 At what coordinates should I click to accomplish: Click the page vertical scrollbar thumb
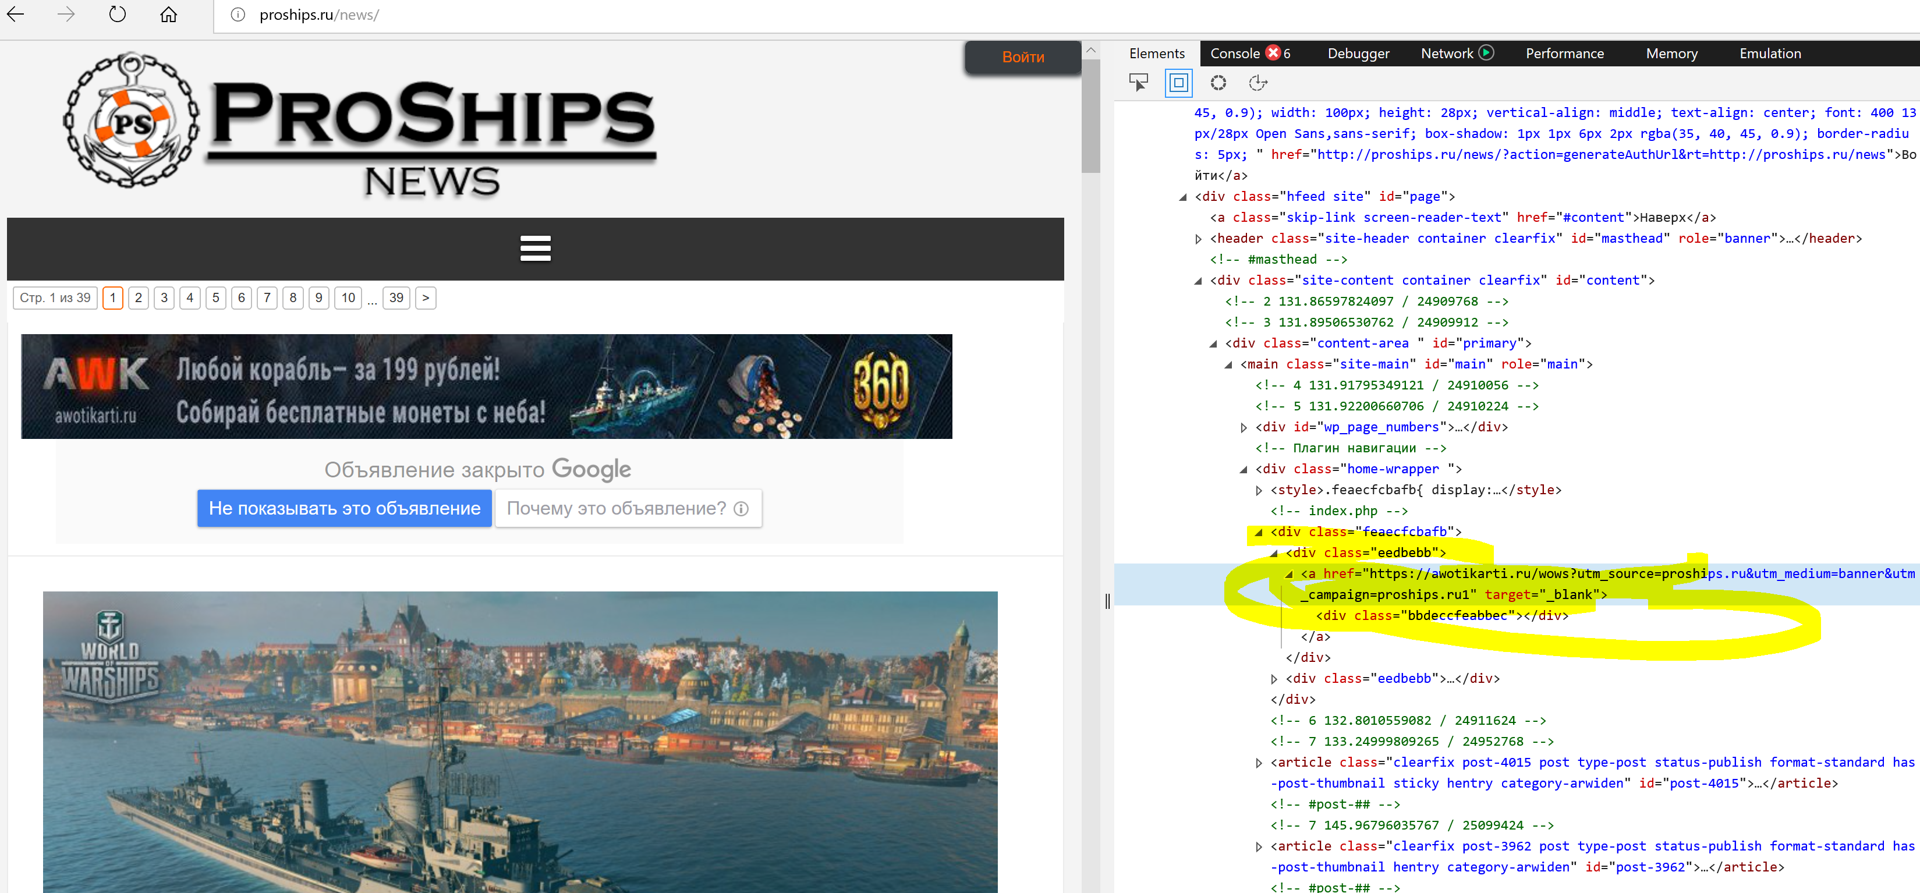click(1091, 115)
